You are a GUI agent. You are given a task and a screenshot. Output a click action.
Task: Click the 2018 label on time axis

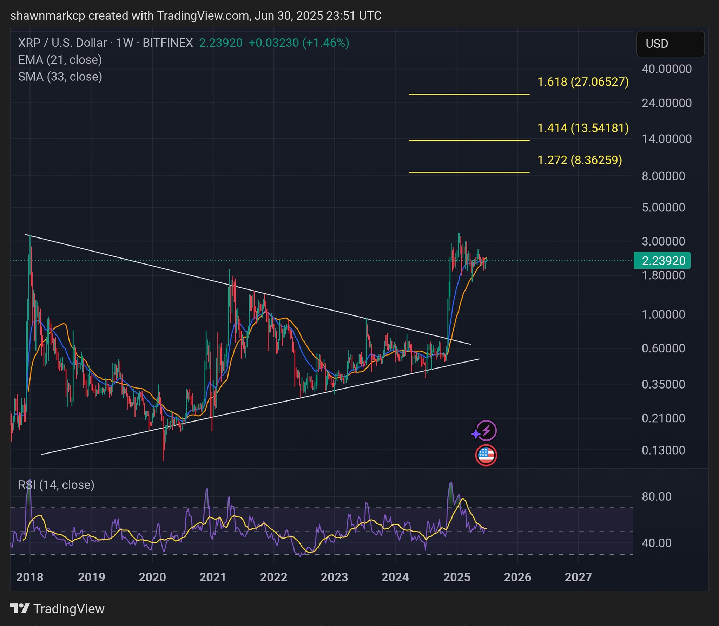30,577
